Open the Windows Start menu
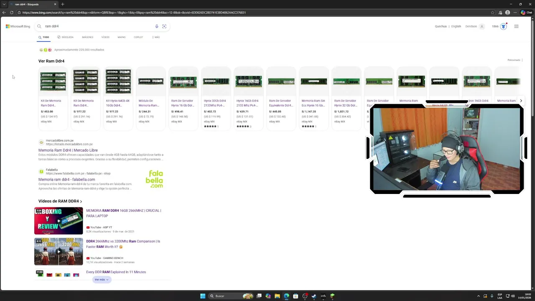Image resolution: width=535 pixels, height=301 pixels. coord(203,296)
